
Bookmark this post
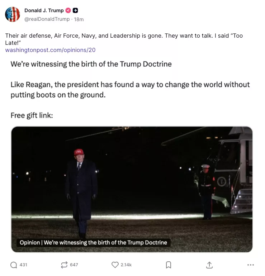tap(168, 265)
